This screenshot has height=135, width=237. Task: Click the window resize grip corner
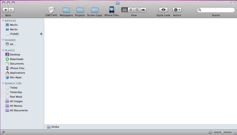click(x=235, y=133)
